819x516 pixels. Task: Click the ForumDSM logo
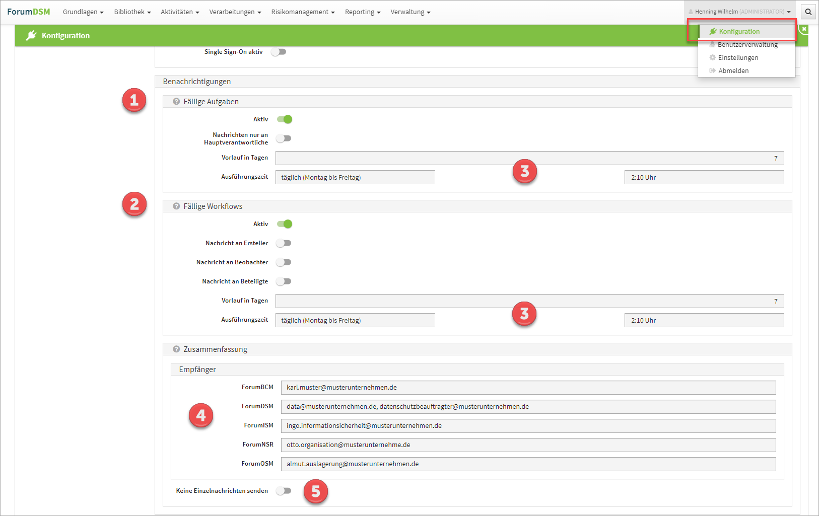pyautogui.click(x=29, y=12)
